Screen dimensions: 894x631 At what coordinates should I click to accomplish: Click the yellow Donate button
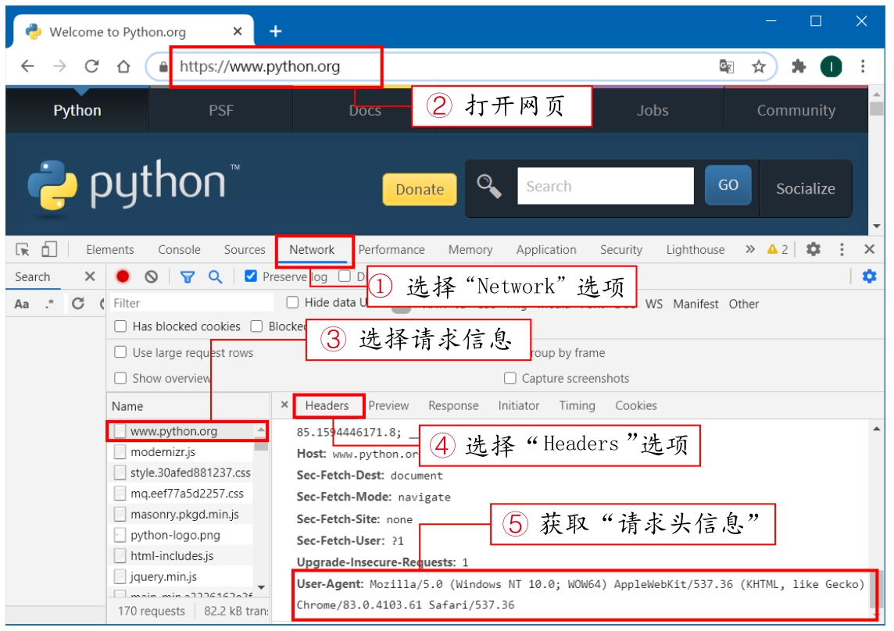(420, 189)
